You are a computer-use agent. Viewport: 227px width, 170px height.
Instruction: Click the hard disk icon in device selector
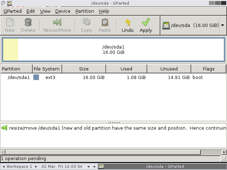[x=166, y=25]
